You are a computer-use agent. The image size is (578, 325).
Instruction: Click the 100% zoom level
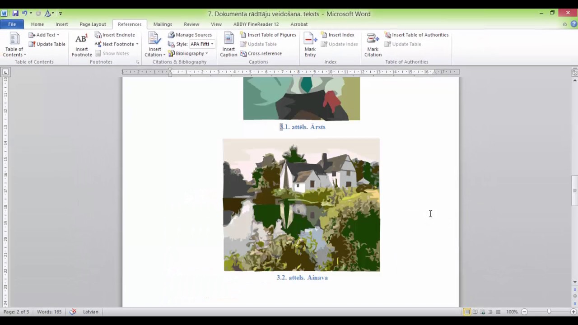pos(512,312)
